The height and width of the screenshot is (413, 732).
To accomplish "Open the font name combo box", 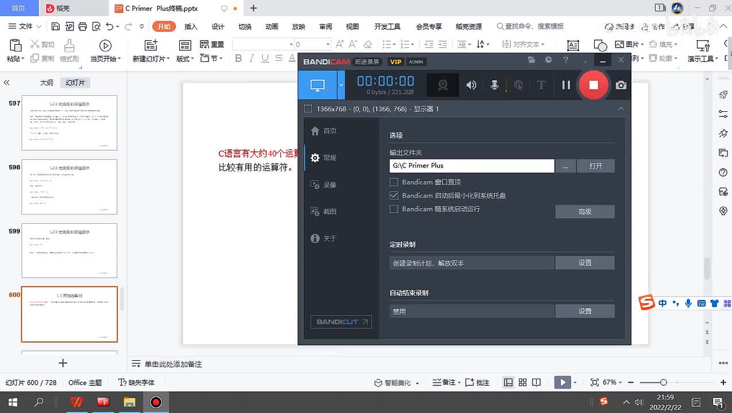I will [x=263, y=44].
